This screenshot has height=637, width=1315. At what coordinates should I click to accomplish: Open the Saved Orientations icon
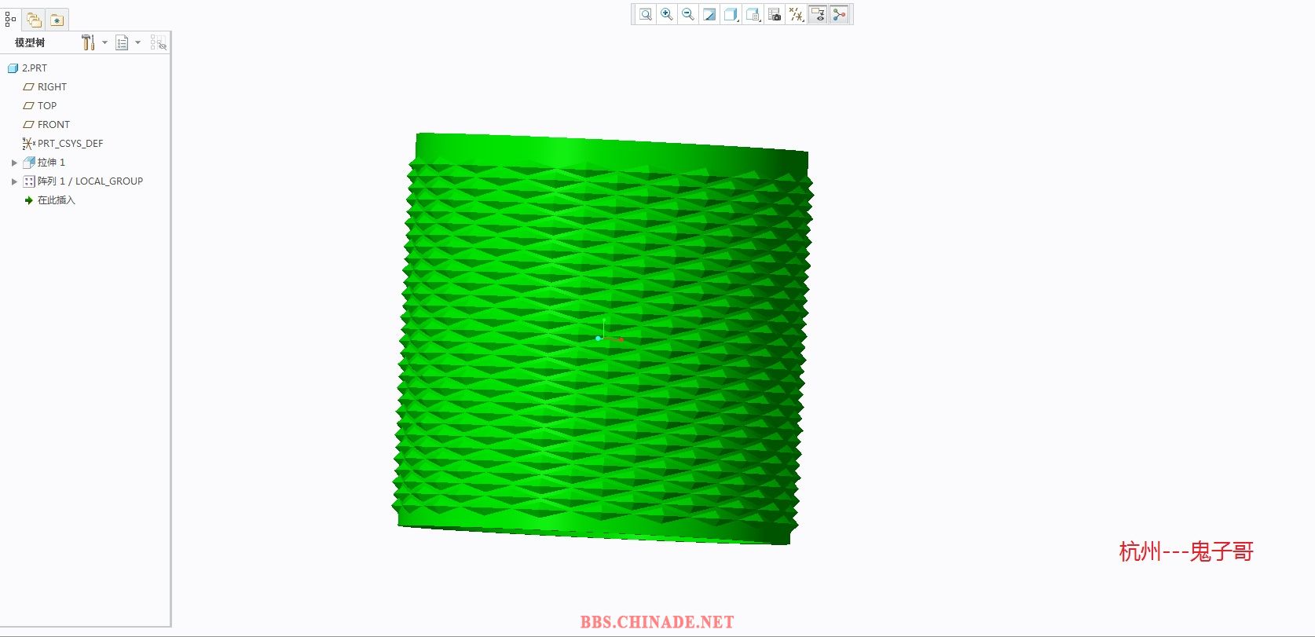point(753,14)
